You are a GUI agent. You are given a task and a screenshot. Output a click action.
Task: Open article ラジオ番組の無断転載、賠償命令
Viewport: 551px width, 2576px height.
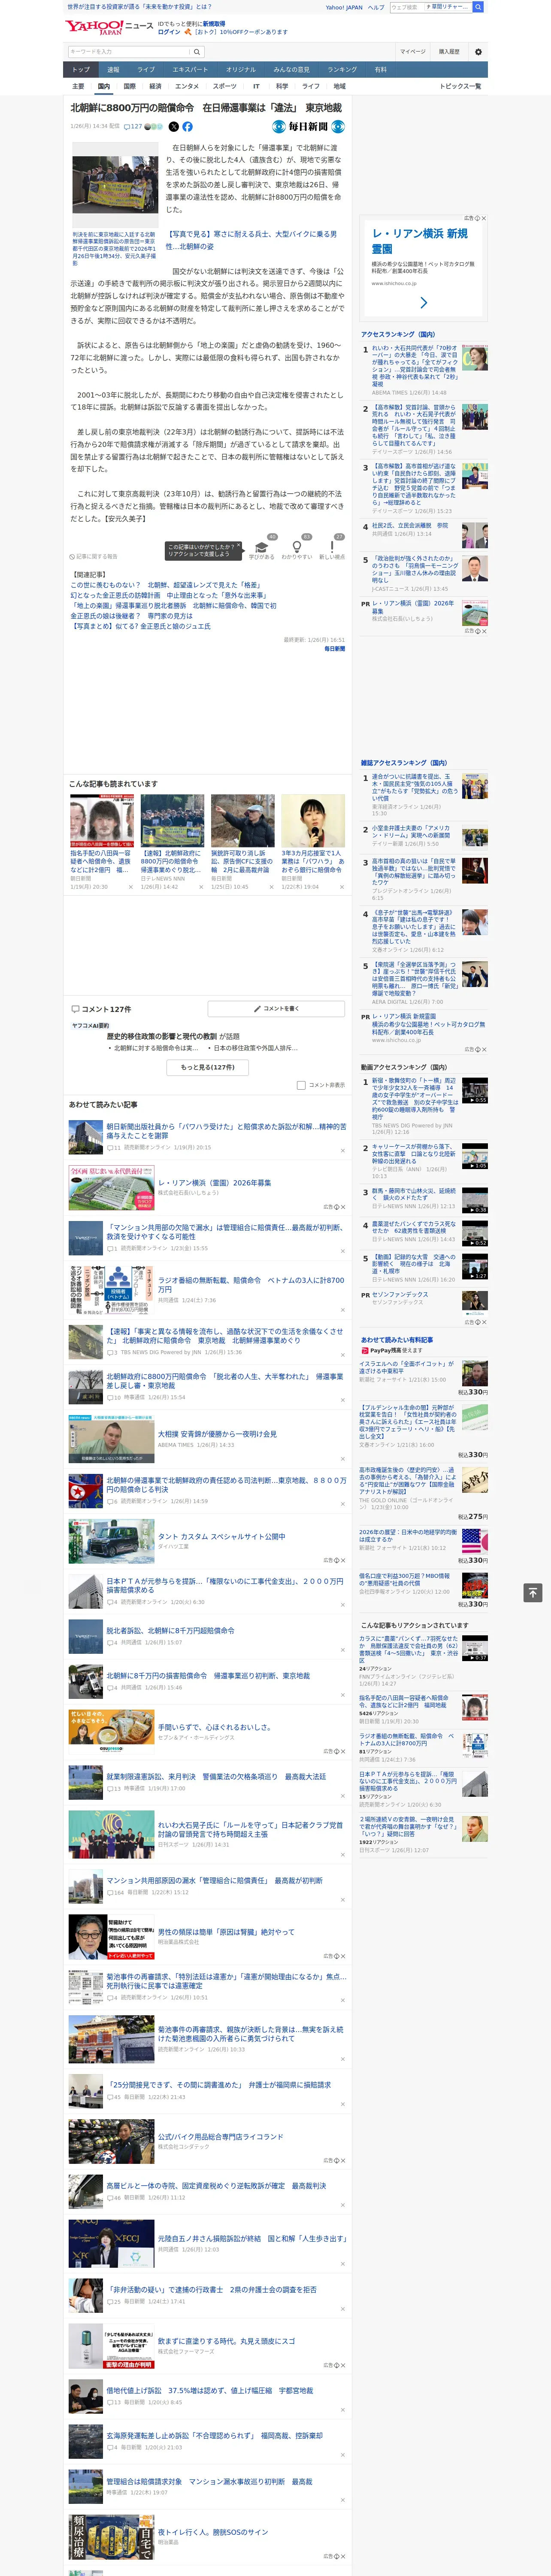click(x=251, y=1284)
